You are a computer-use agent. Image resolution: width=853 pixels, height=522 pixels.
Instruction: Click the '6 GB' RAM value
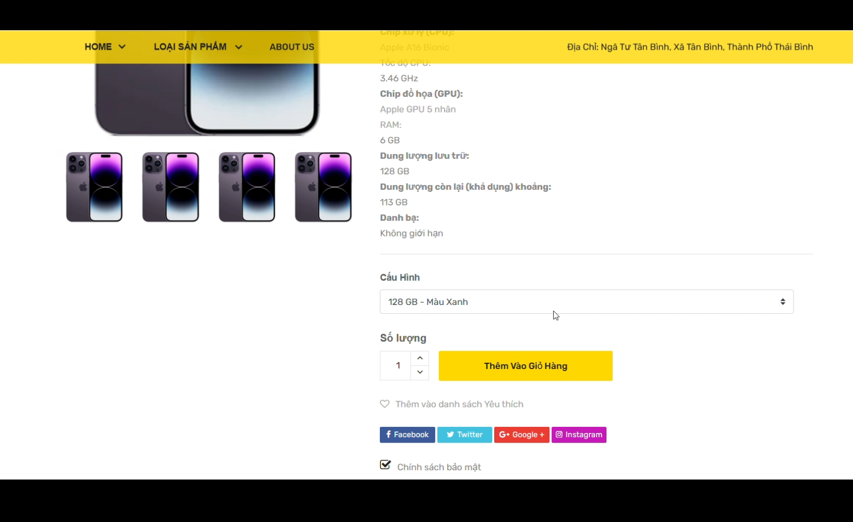pos(390,140)
